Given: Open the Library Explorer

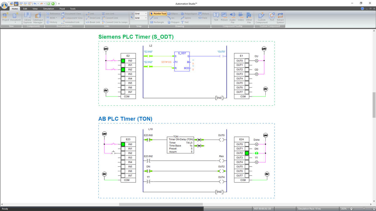Looking at the screenshot, I should coord(28,18).
